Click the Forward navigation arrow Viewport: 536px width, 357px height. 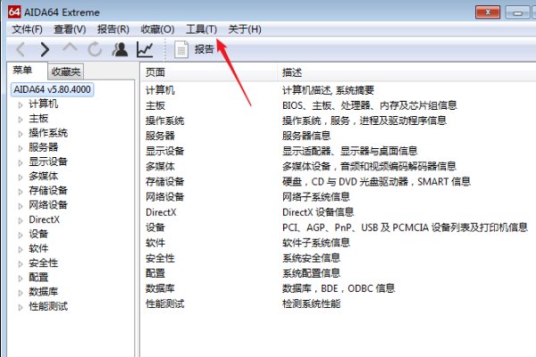click(x=45, y=50)
